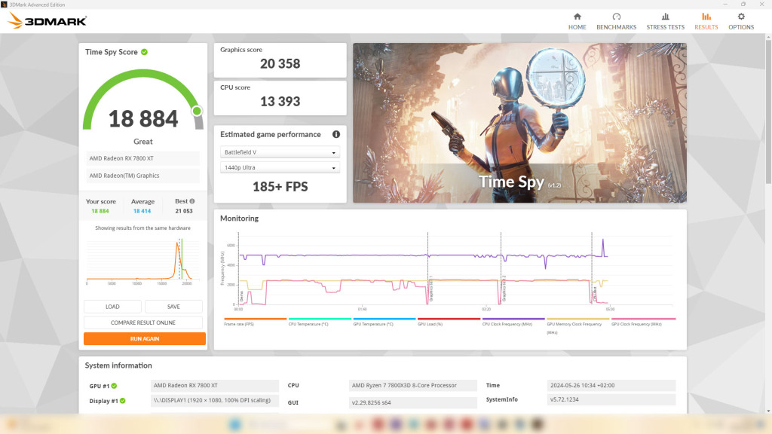Open the Battlefield V game dropdown

pos(280,152)
